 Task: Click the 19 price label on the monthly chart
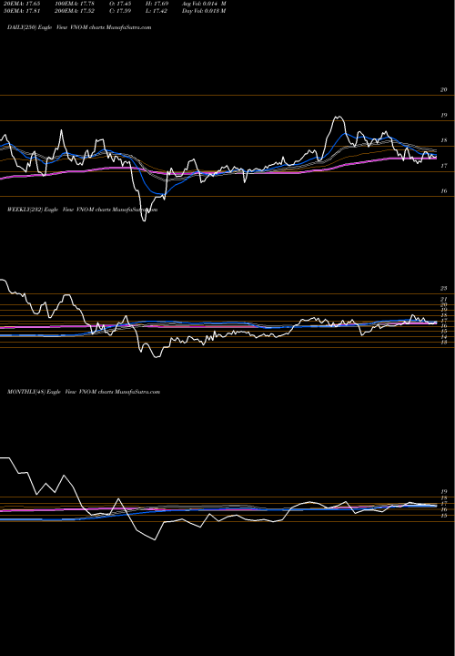pyautogui.click(x=444, y=492)
